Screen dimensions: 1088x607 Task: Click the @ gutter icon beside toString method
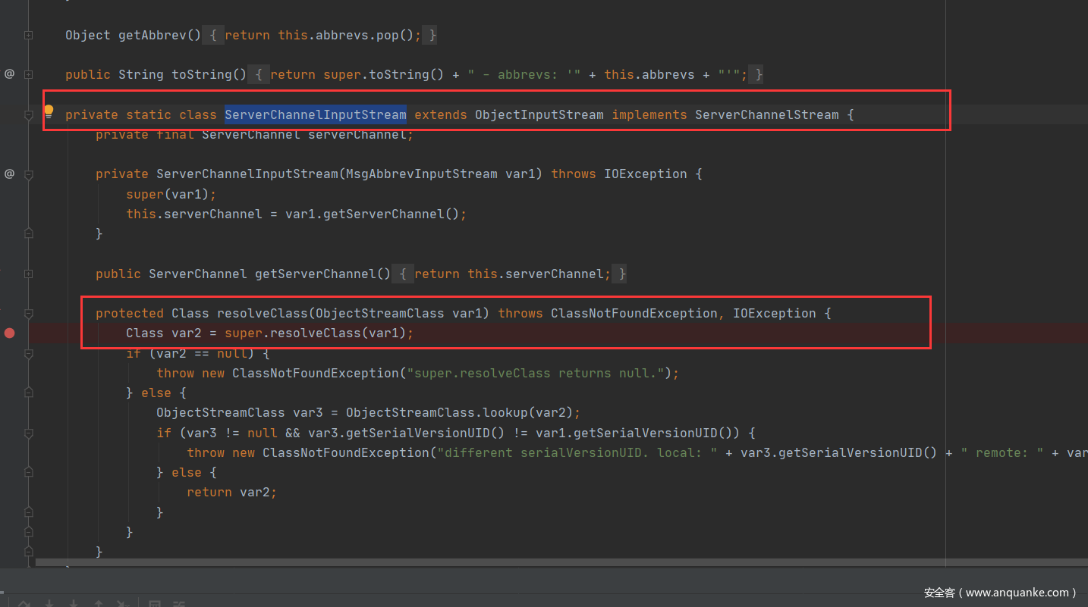9,74
